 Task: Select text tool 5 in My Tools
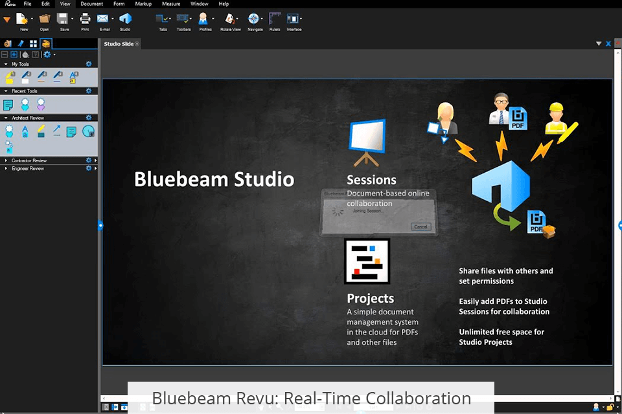73,77
